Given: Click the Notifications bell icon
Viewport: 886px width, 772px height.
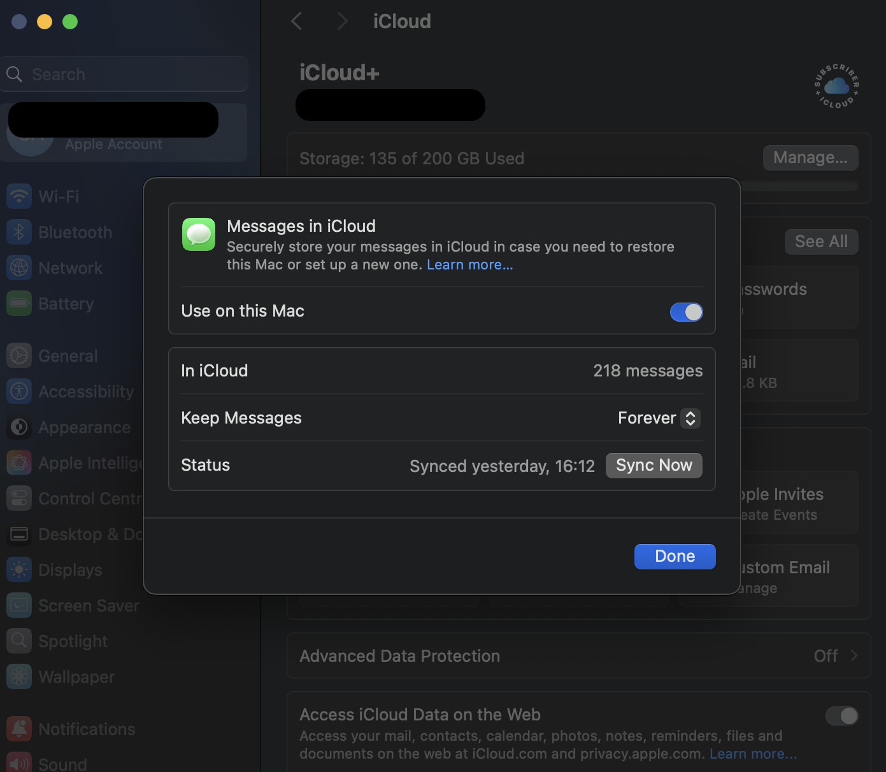Looking at the screenshot, I should click(19, 729).
